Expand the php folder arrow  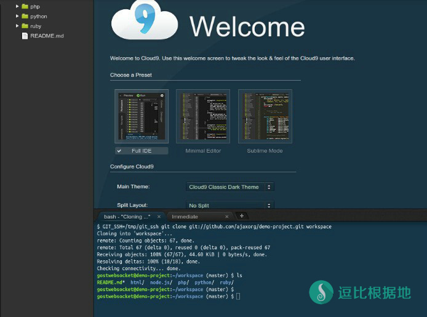[17, 6]
